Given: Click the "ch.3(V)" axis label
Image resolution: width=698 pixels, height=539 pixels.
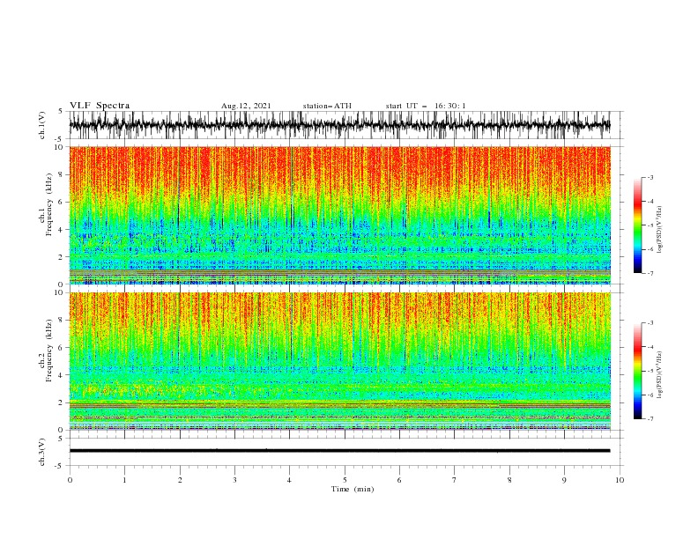Looking at the screenshot, I should 42,452.
